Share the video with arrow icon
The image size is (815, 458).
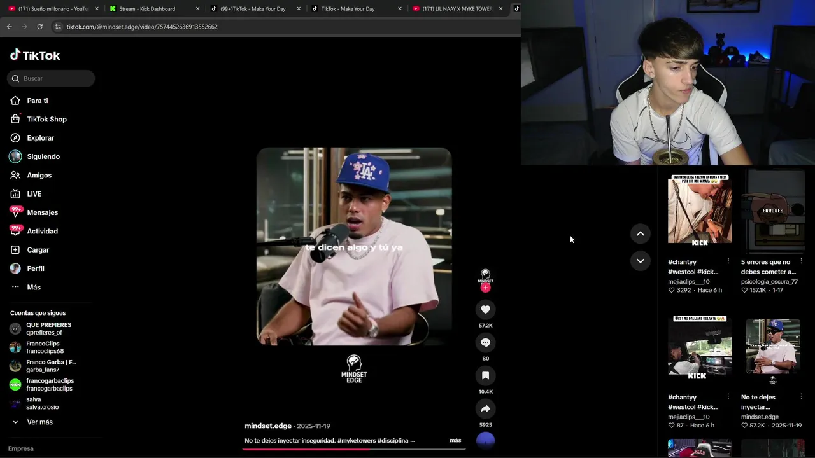point(485,408)
